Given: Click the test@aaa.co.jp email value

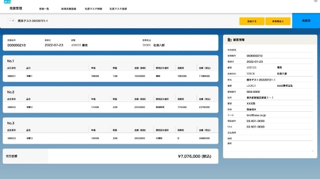Looking at the screenshot, I should click(x=256, y=115).
